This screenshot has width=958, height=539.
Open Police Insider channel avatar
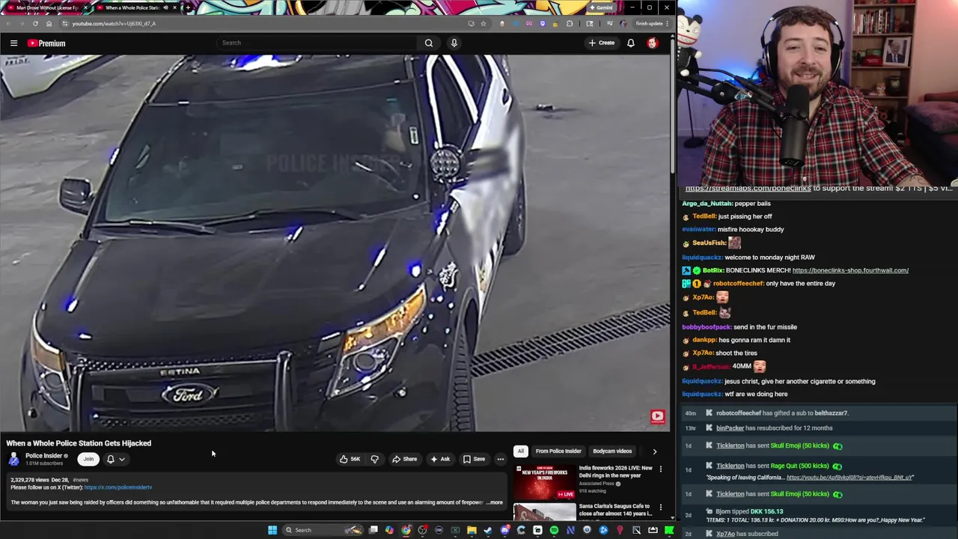[x=14, y=459]
